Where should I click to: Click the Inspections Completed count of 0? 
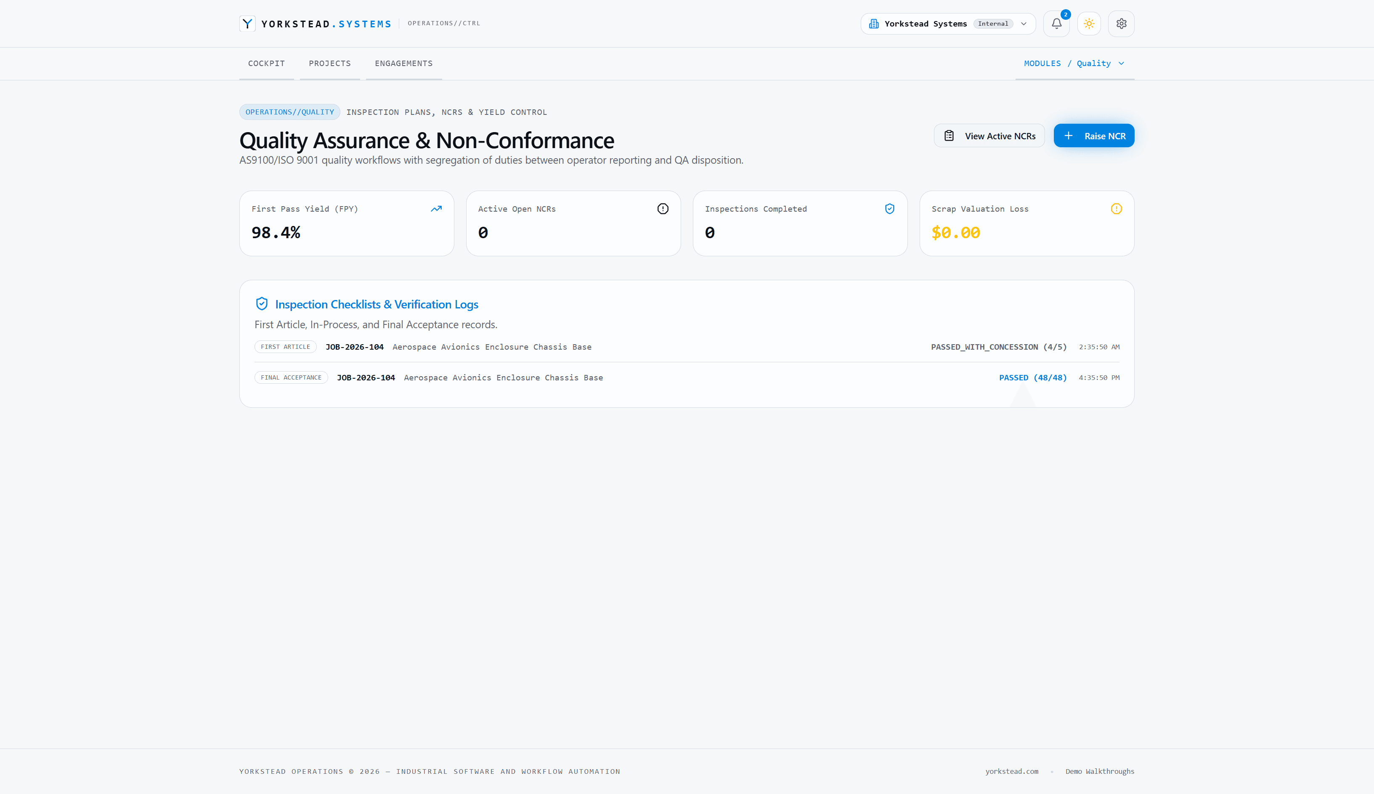click(x=710, y=233)
